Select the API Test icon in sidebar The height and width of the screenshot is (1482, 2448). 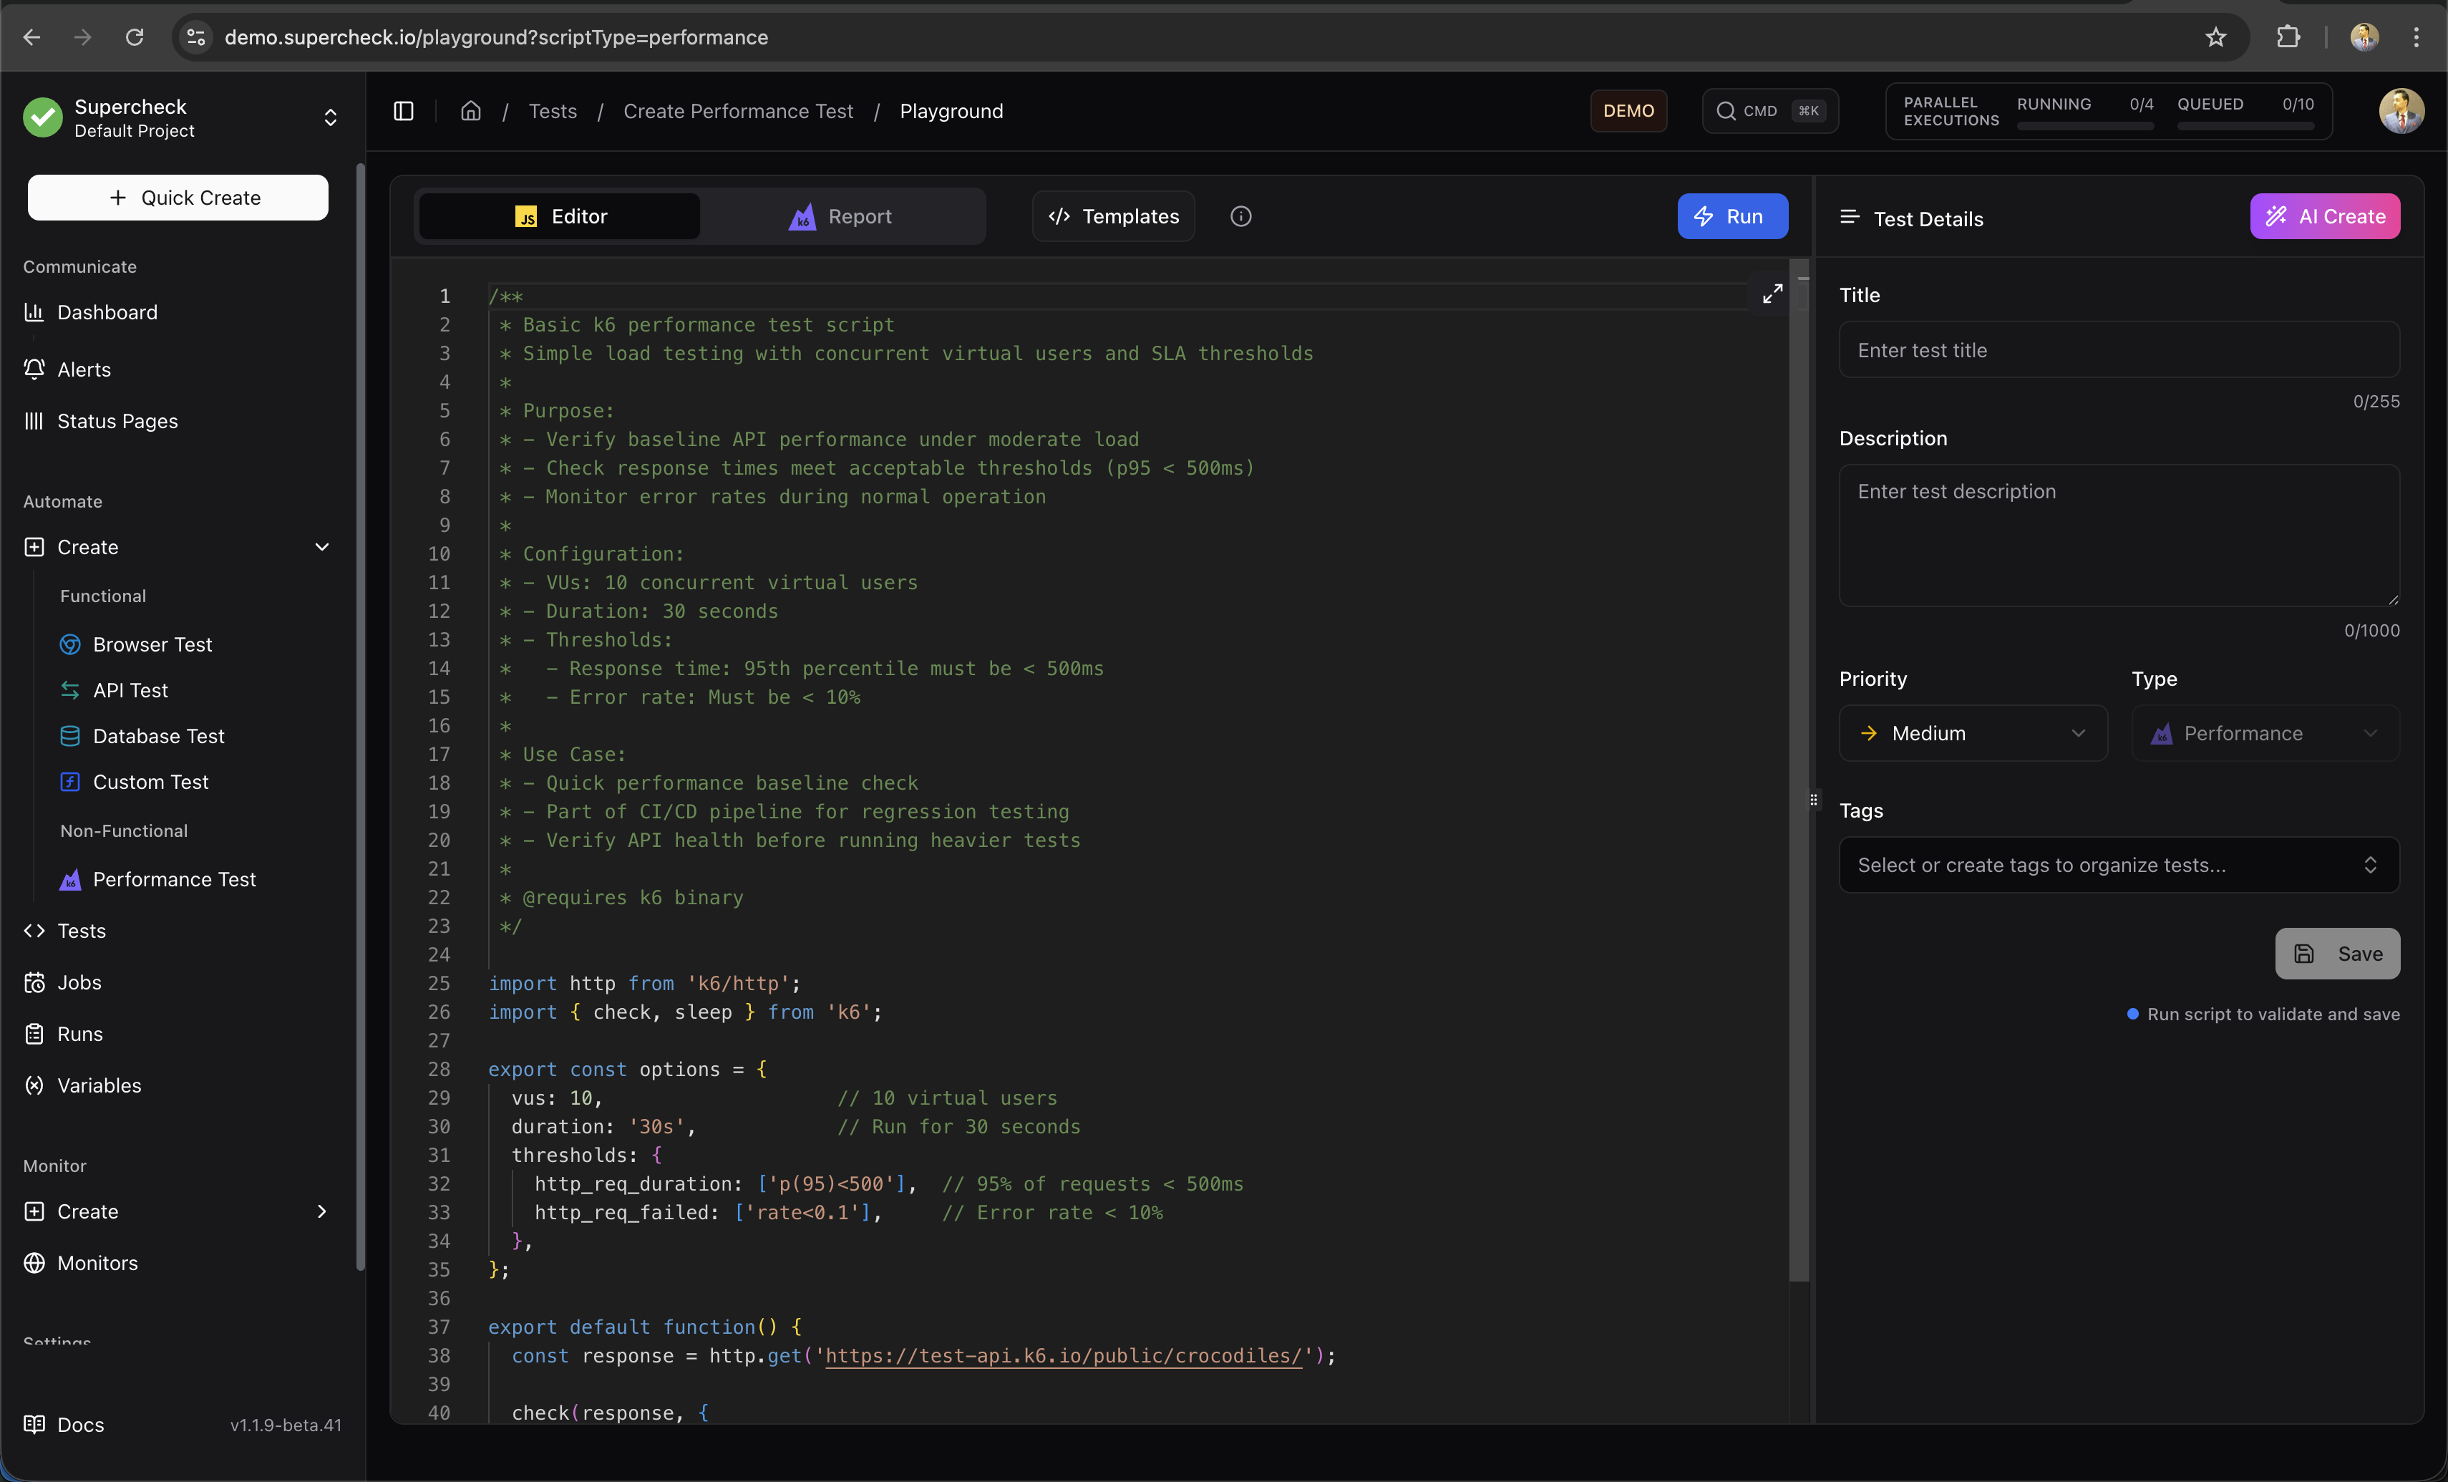click(69, 690)
